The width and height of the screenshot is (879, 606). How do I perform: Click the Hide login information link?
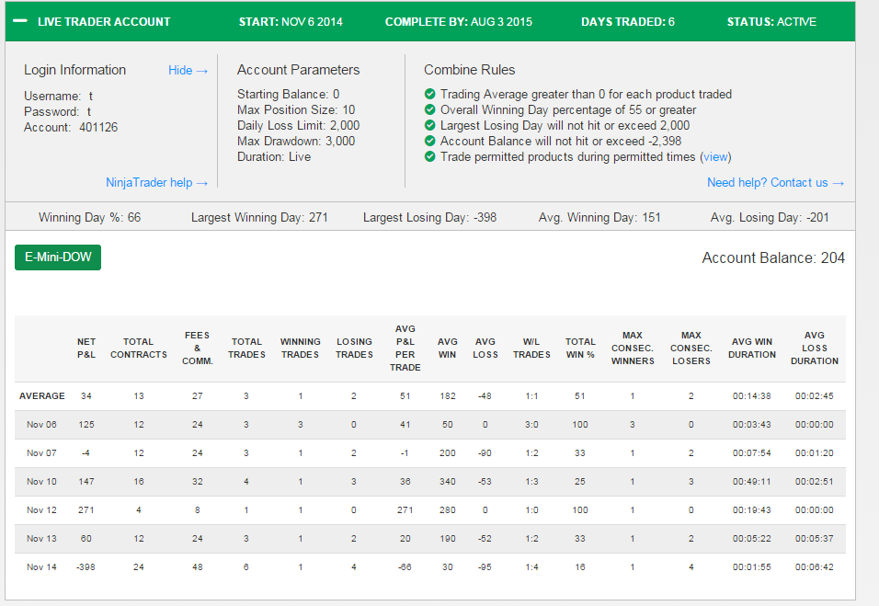click(188, 70)
